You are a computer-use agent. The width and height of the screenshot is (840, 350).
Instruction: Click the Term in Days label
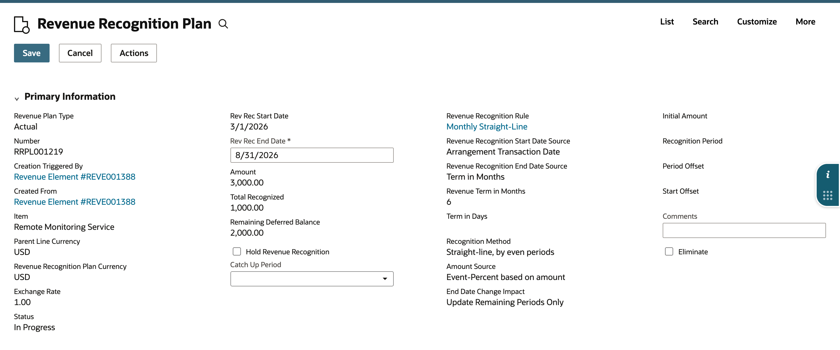tap(466, 216)
